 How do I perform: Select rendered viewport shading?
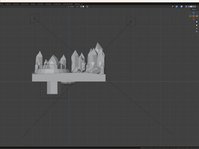(195, 7)
